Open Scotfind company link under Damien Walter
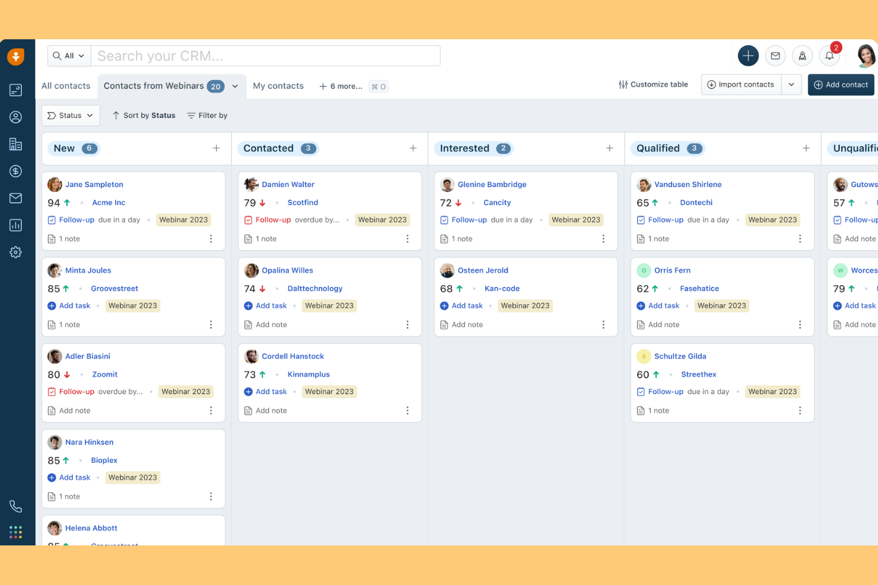Image resolution: width=878 pixels, height=585 pixels. (x=303, y=202)
